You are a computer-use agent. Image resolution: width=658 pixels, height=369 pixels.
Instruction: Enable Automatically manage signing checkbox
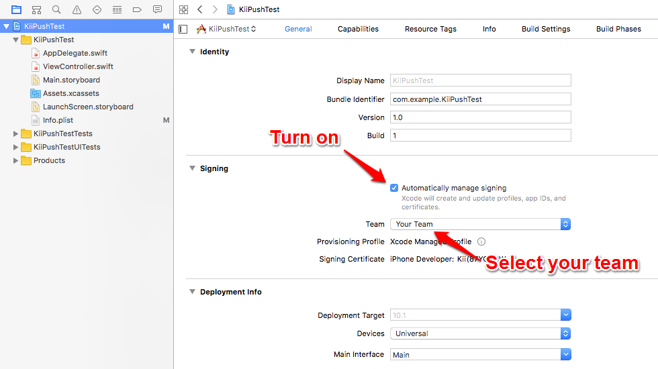(393, 188)
